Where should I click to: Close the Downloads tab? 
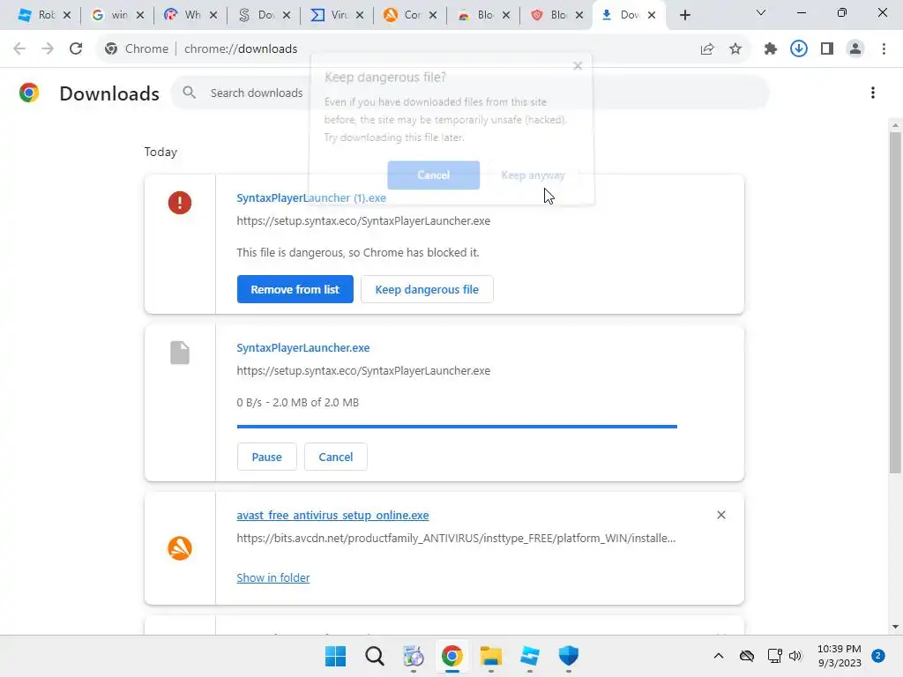[652, 15]
